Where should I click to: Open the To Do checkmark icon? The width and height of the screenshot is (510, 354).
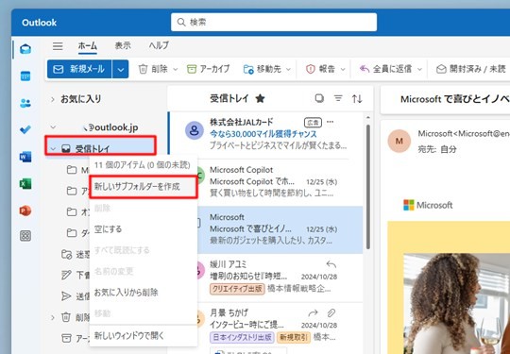[x=25, y=129]
